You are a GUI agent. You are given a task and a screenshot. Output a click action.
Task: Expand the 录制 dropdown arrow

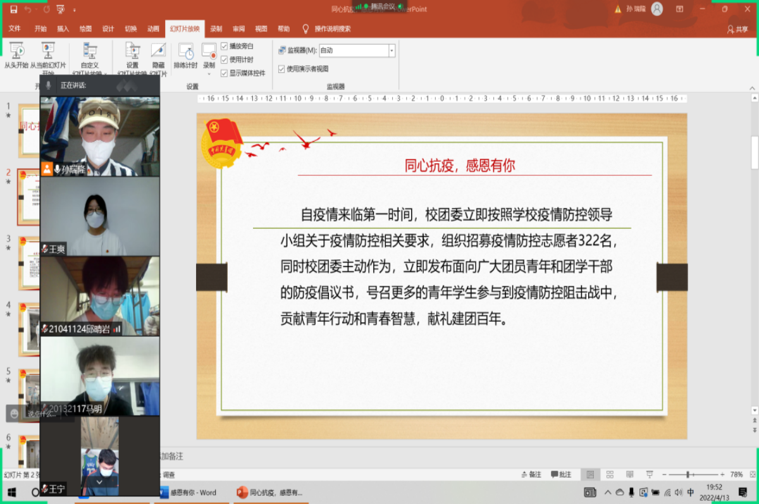(209, 73)
